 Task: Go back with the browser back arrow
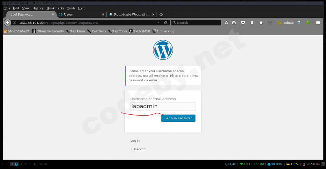coord(8,23)
